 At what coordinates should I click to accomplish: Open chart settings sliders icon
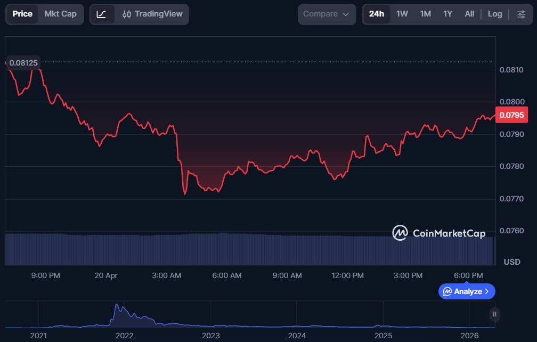tap(521, 14)
